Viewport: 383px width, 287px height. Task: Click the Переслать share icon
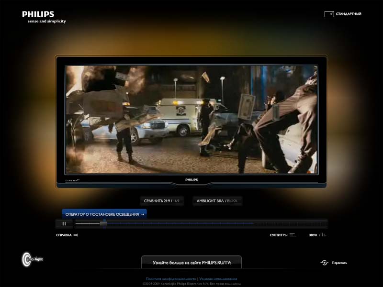(x=324, y=263)
